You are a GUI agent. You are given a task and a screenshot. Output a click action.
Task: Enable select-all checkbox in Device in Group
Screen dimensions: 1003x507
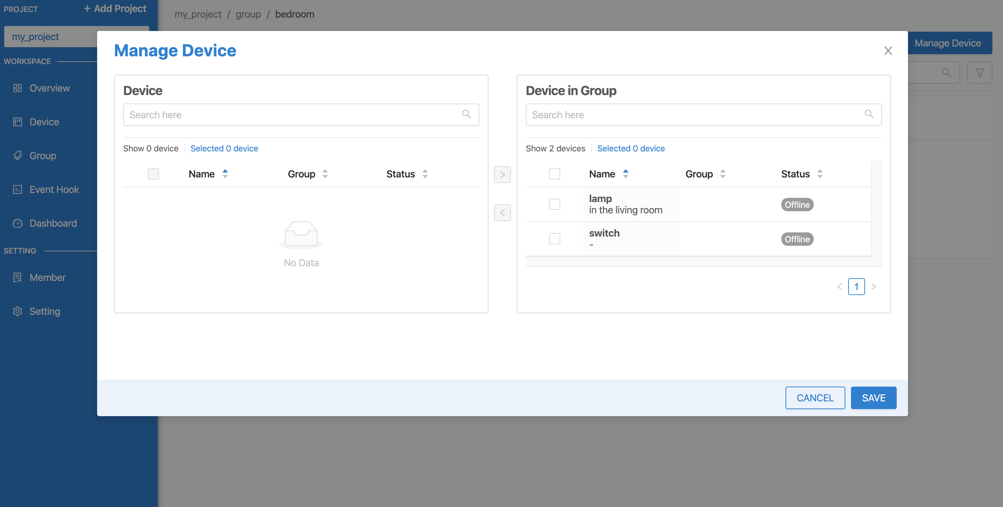pos(554,173)
